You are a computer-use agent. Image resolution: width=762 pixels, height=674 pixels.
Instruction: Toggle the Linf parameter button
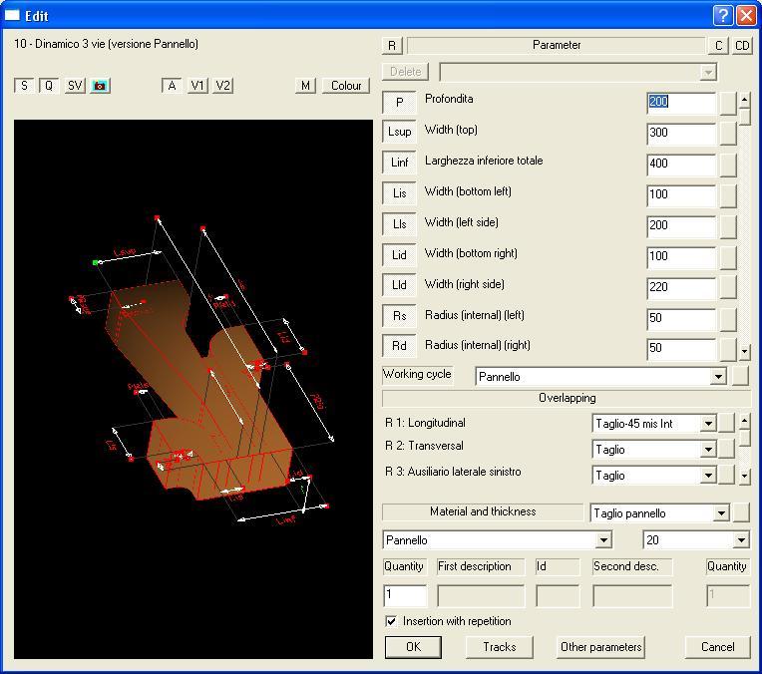point(399,163)
